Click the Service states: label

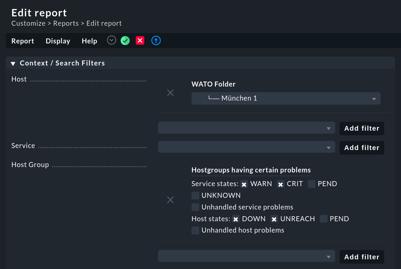click(215, 184)
